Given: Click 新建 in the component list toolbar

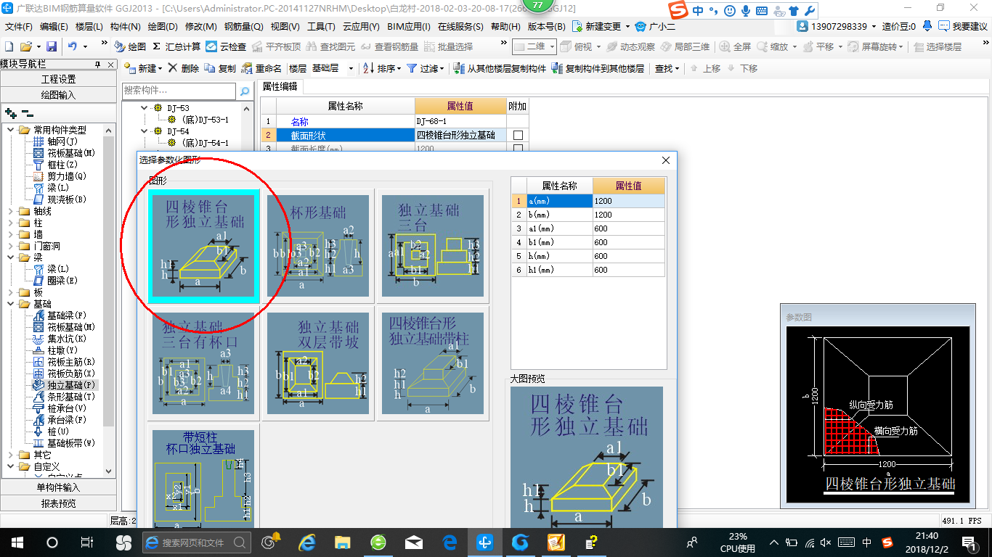Looking at the screenshot, I should click(x=143, y=68).
